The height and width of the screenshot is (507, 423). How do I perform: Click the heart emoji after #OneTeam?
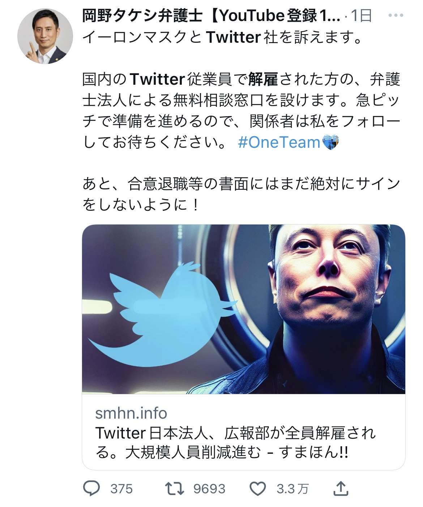[x=330, y=142]
